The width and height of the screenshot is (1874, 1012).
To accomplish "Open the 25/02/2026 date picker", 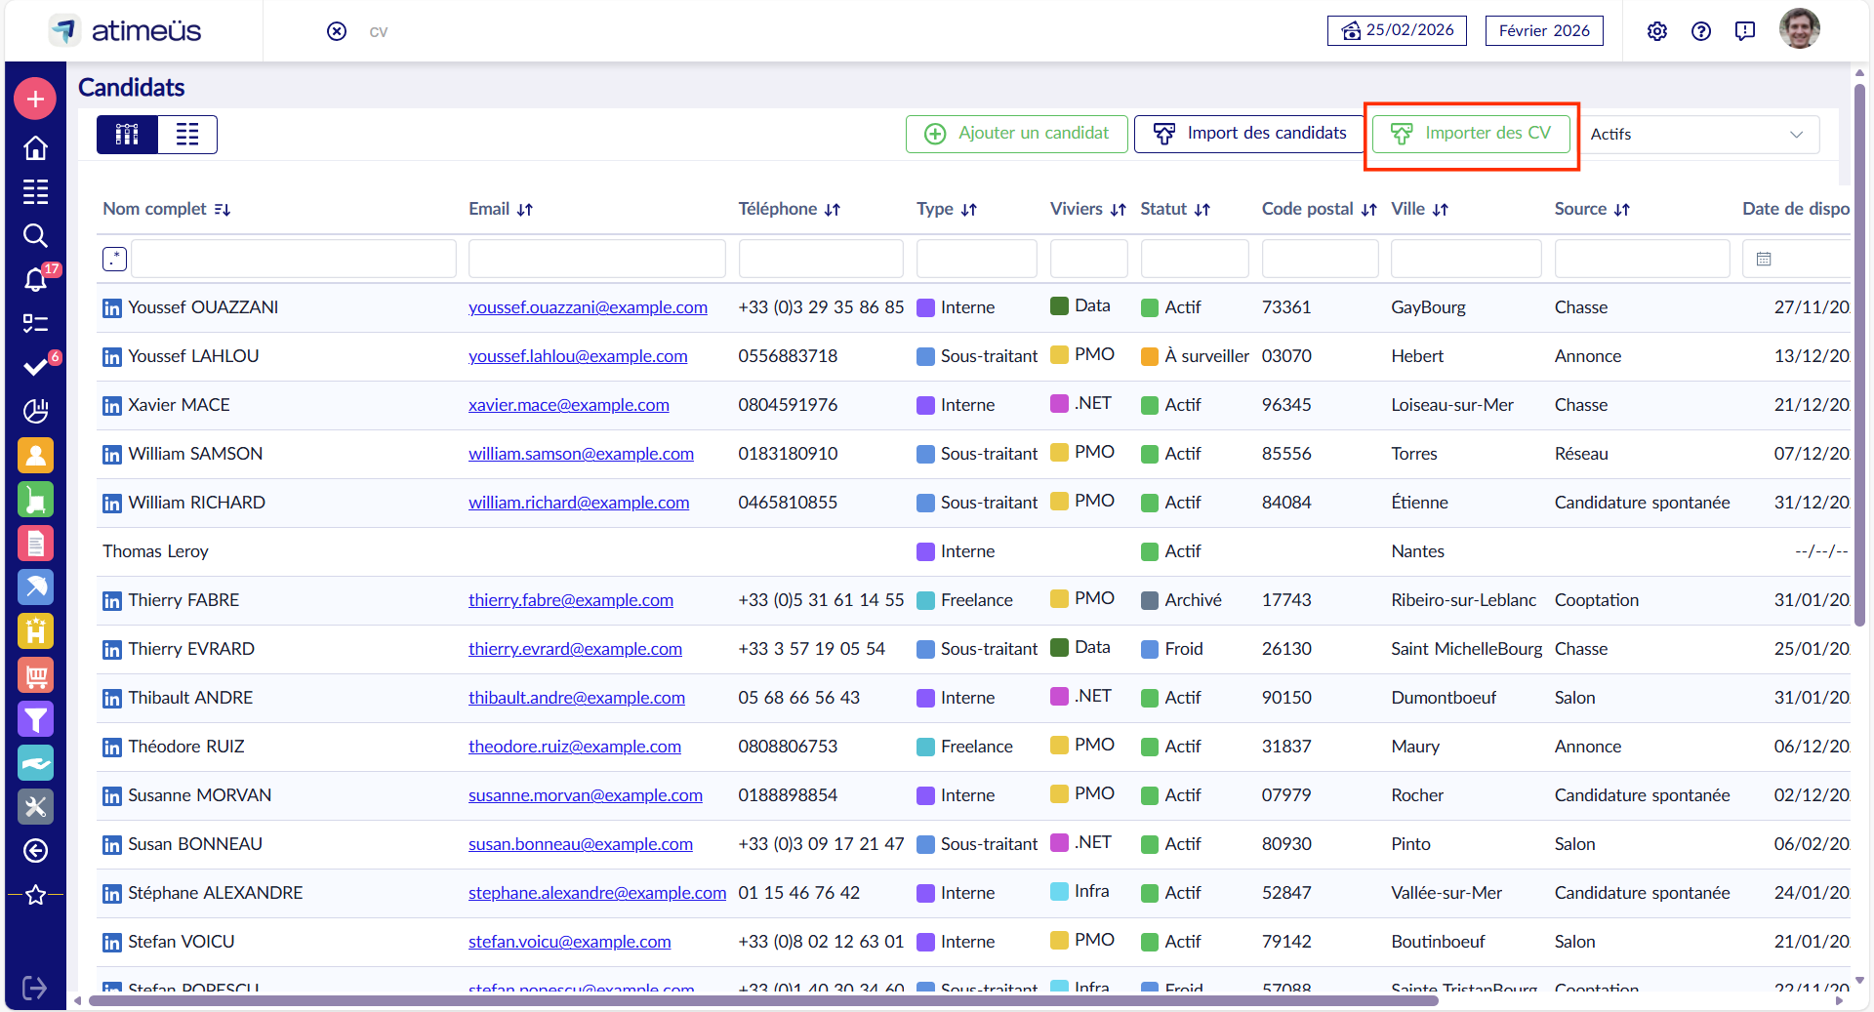I will (x=1396, y=31).
